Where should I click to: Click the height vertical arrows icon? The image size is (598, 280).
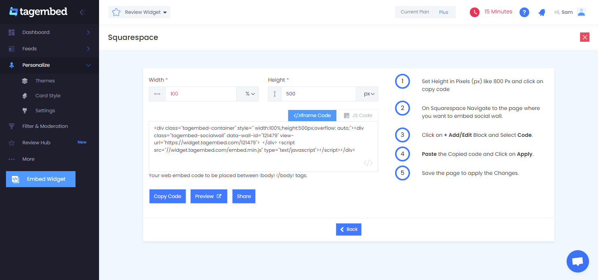[x=275, y=94]
